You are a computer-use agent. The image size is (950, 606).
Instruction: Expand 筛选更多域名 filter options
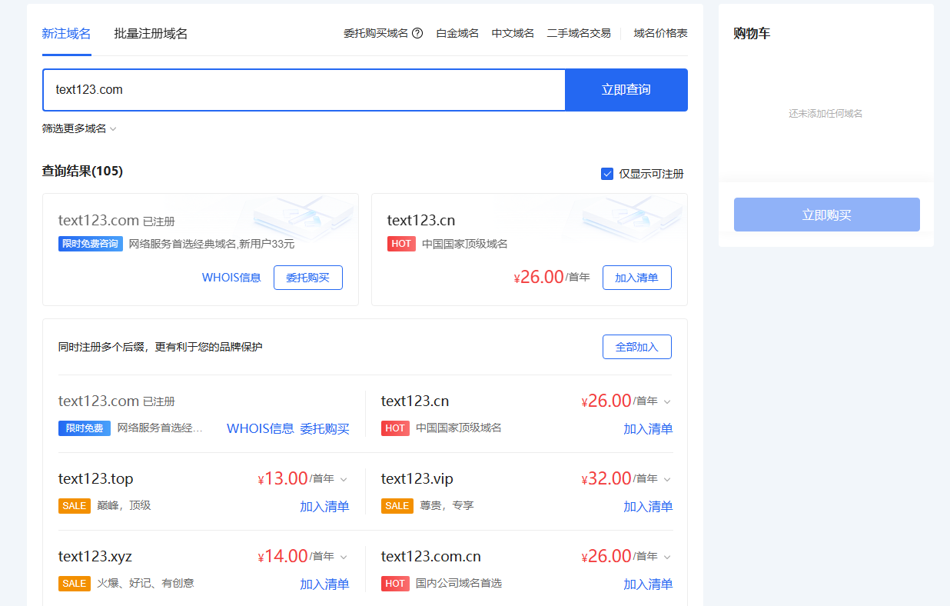pyautogui.click(x=79, y=128)
